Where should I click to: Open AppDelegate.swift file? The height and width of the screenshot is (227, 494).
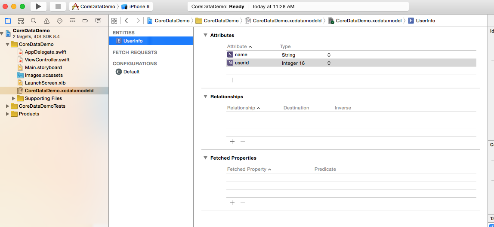[x=45, y=52]
